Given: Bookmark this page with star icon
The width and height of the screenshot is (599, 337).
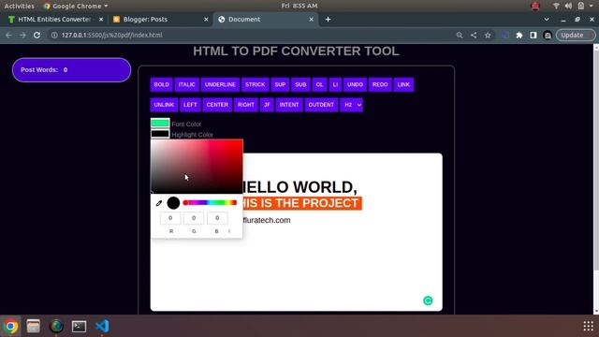Looking at the screenshot, I should point(488,35).
